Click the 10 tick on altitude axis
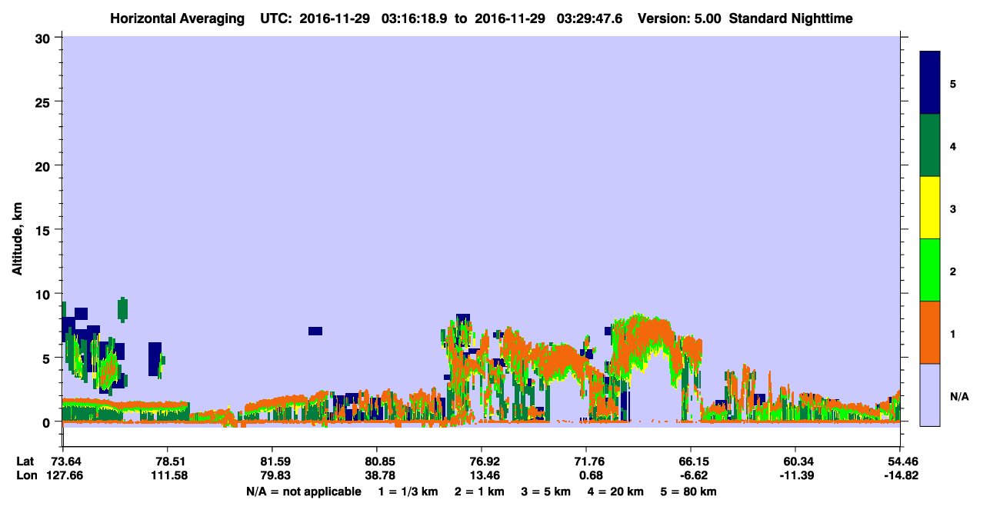Viewport: 1000px width, 513px height. 45,294
